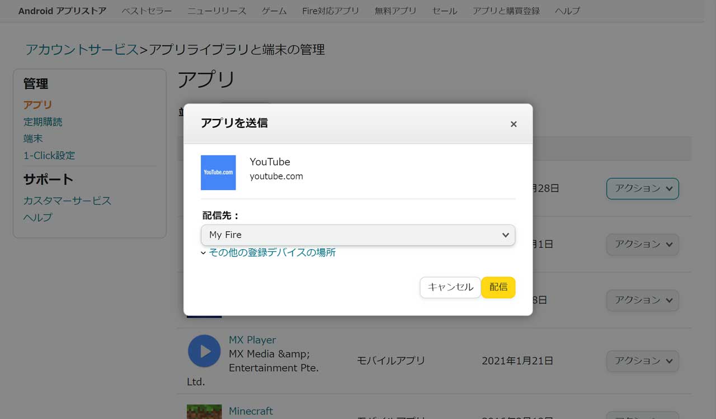Image resolution: width=716 pixels, height=419 pixels.
Task: Select アプリ in the 管理 sidebar
Action: [38, 105]
